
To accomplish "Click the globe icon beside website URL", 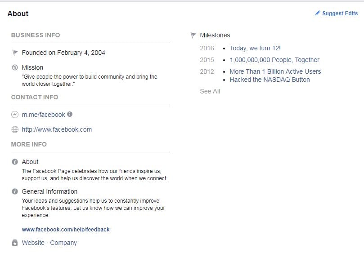I will pyautogui.click(x=15, y=129).
